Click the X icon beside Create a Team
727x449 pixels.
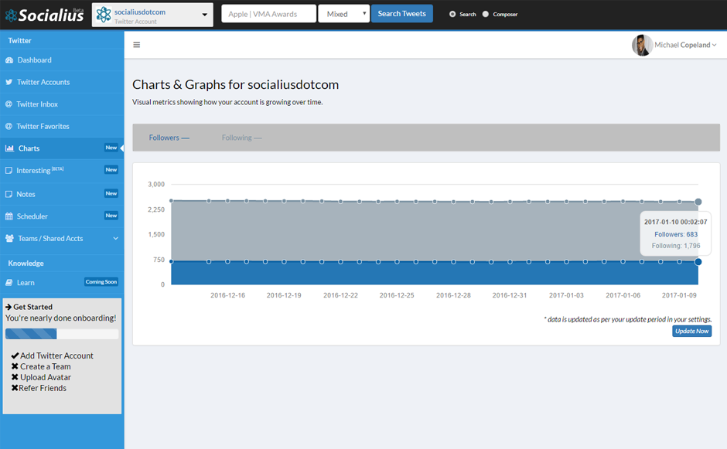tap(15, 366)
